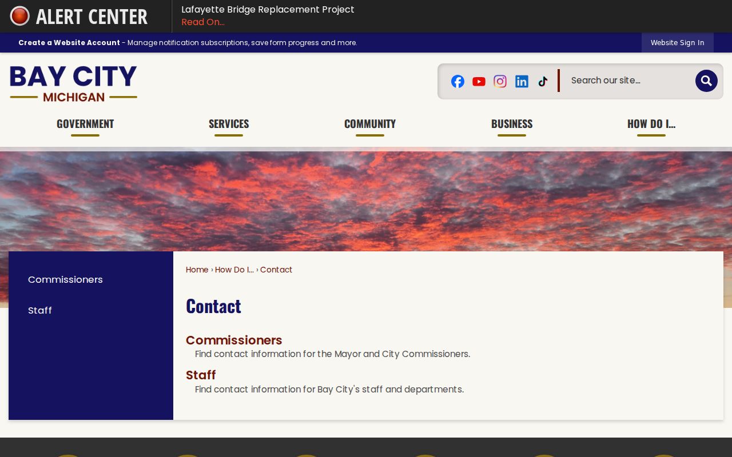Open the Commissioners heading link in content
The width and height of the screenshot is (732, 457).
[234, 340]
